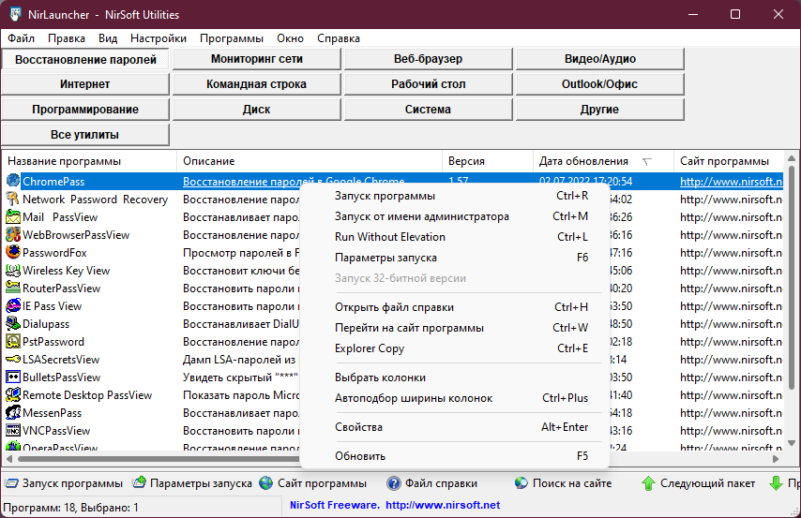Click the Wireless Key View icon
This screenshot has height=518, width=801.
click(x=13, y=270)
